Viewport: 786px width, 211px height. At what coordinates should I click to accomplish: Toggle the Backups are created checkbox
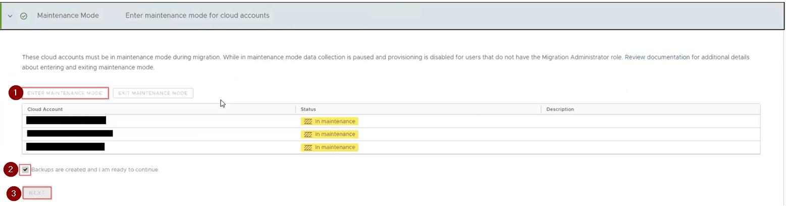(25, 170)
